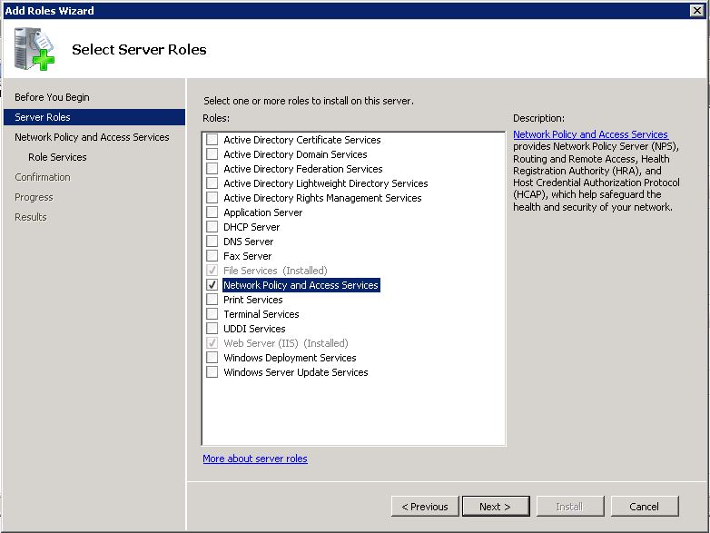The width and height of the screenshot is (710, 533).
Task: Select the DHCP Server label
Action: [251, 226]
